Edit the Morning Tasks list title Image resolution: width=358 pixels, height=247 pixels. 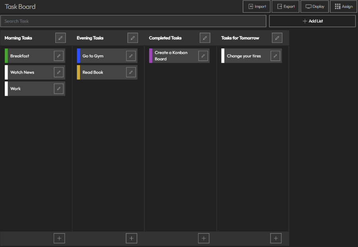point(60,38)
